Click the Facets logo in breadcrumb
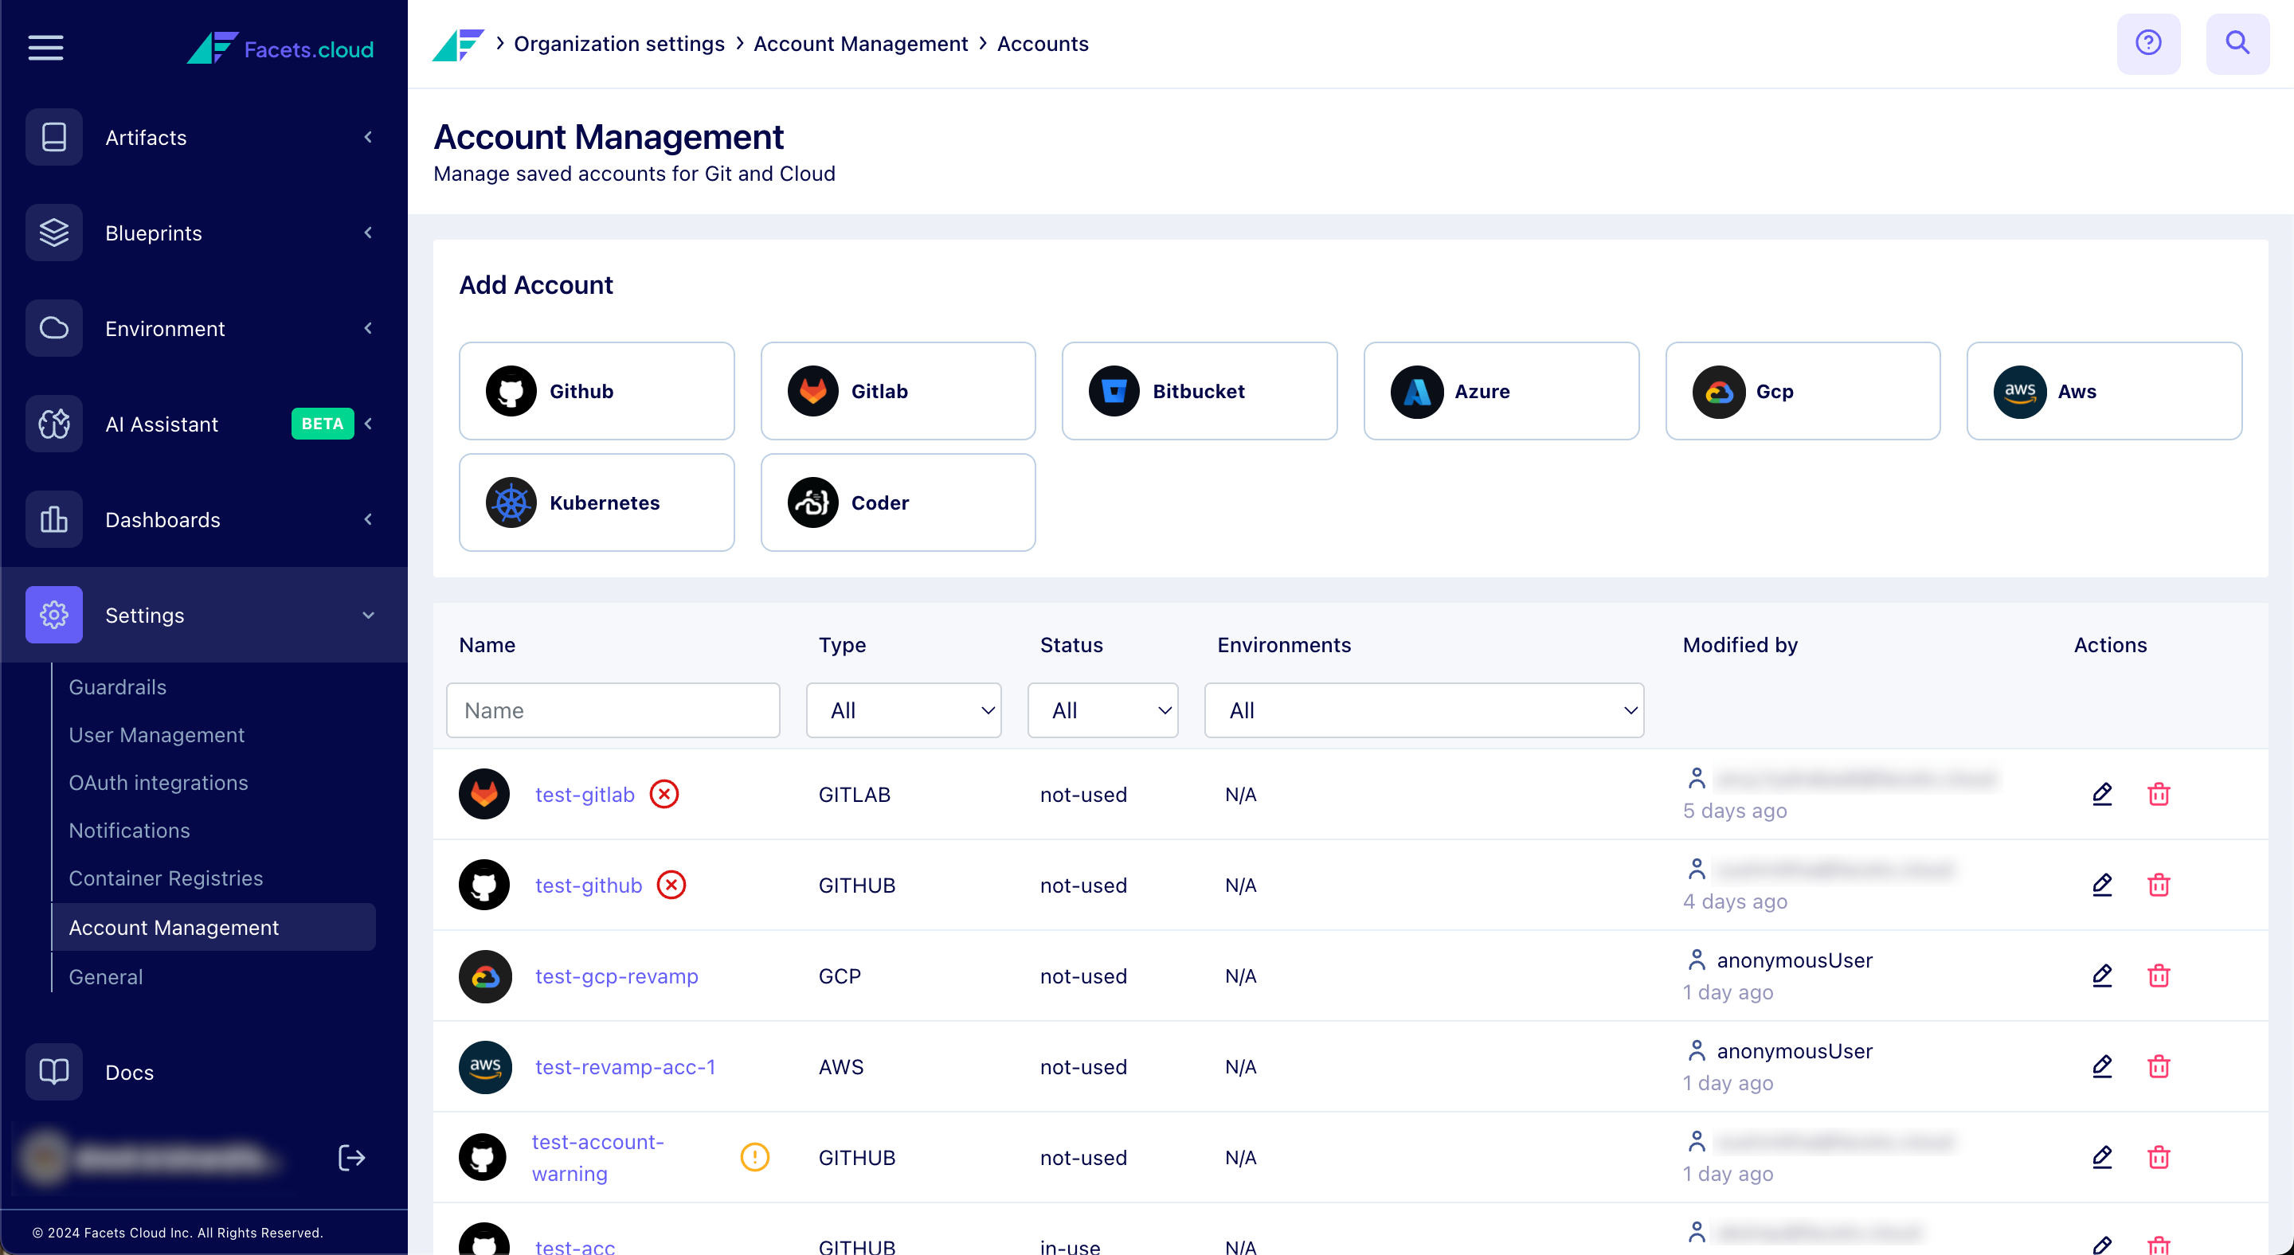2294x1255 pixels. (458, 44)
